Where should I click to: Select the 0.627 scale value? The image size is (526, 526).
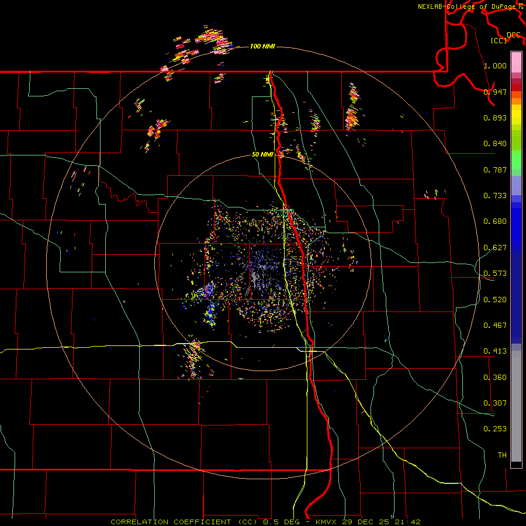(x=495, y=248)
